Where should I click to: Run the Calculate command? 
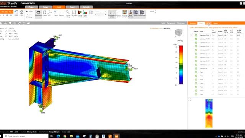coord(74,14)
